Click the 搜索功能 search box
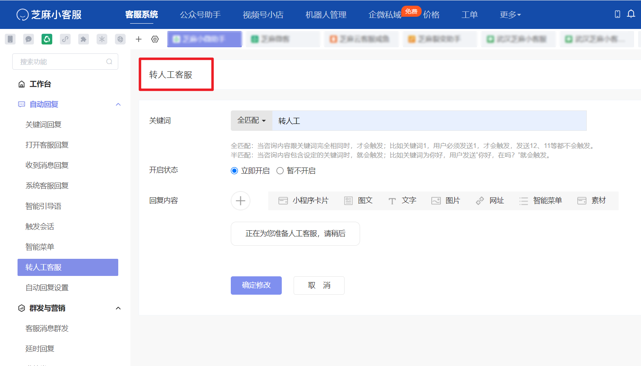This screenshot has width=641, height=366. tap(65, 62)
